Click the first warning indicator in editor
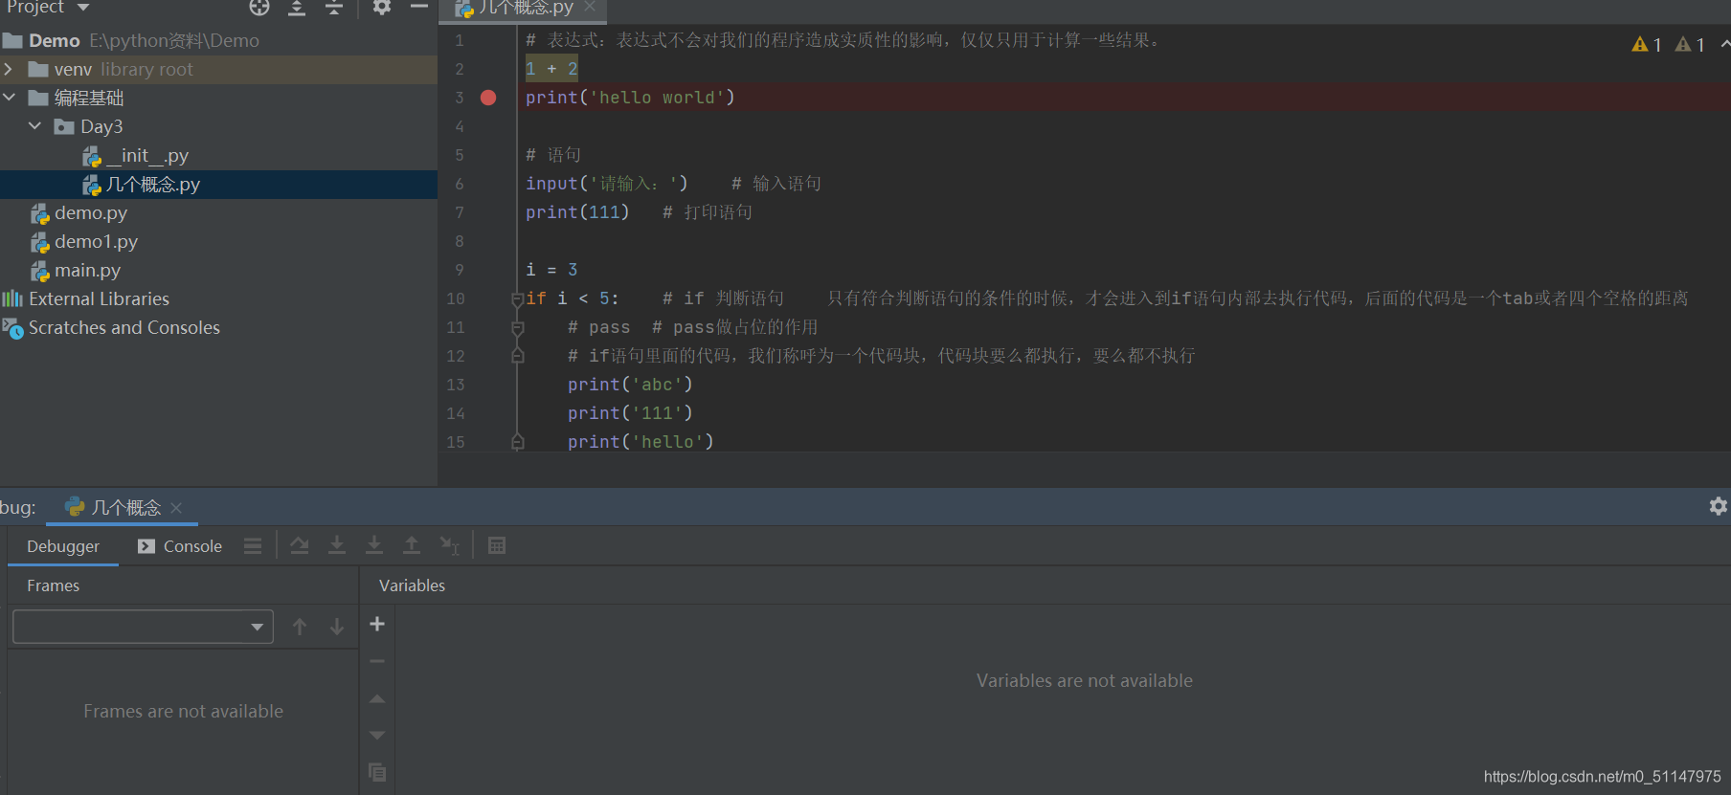This screenshot has width=1731, height=795. coord(1647,44)
